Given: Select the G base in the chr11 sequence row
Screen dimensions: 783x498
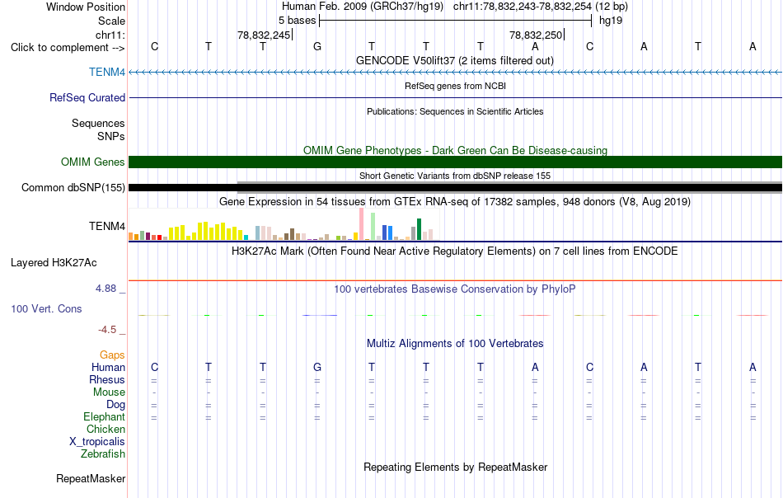Looking at the screenshot, I should click(x=317, y=46).
